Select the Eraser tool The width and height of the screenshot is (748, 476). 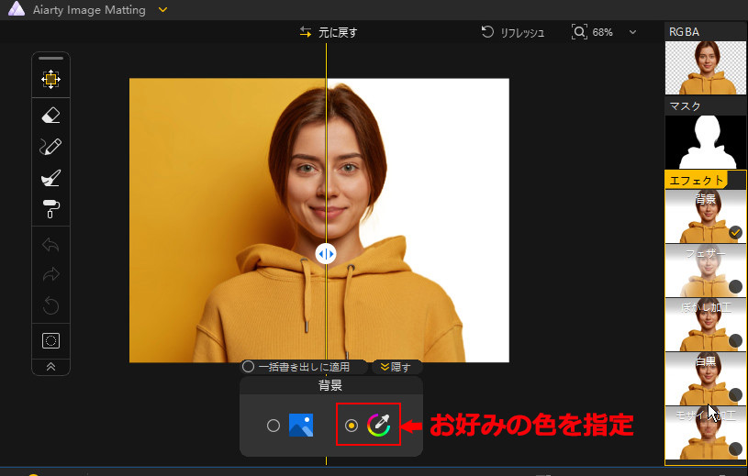pyautogui.click(x=50, y=116)
